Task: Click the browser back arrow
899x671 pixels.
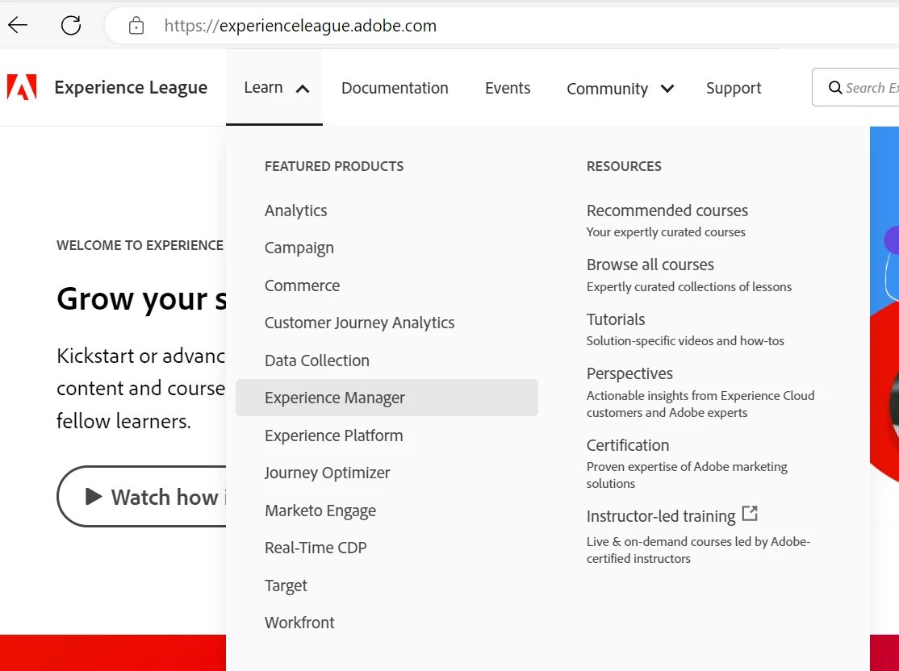Action: 18,25
